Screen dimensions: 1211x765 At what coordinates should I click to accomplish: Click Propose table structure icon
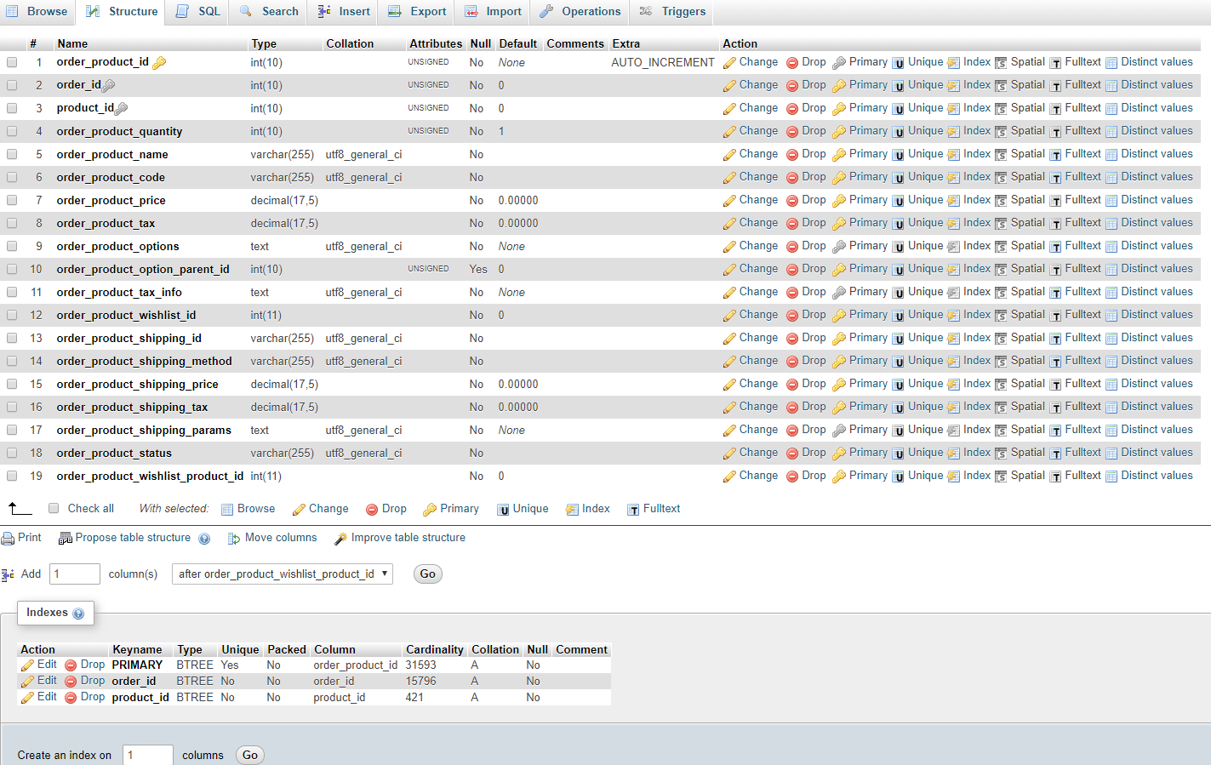65,539
